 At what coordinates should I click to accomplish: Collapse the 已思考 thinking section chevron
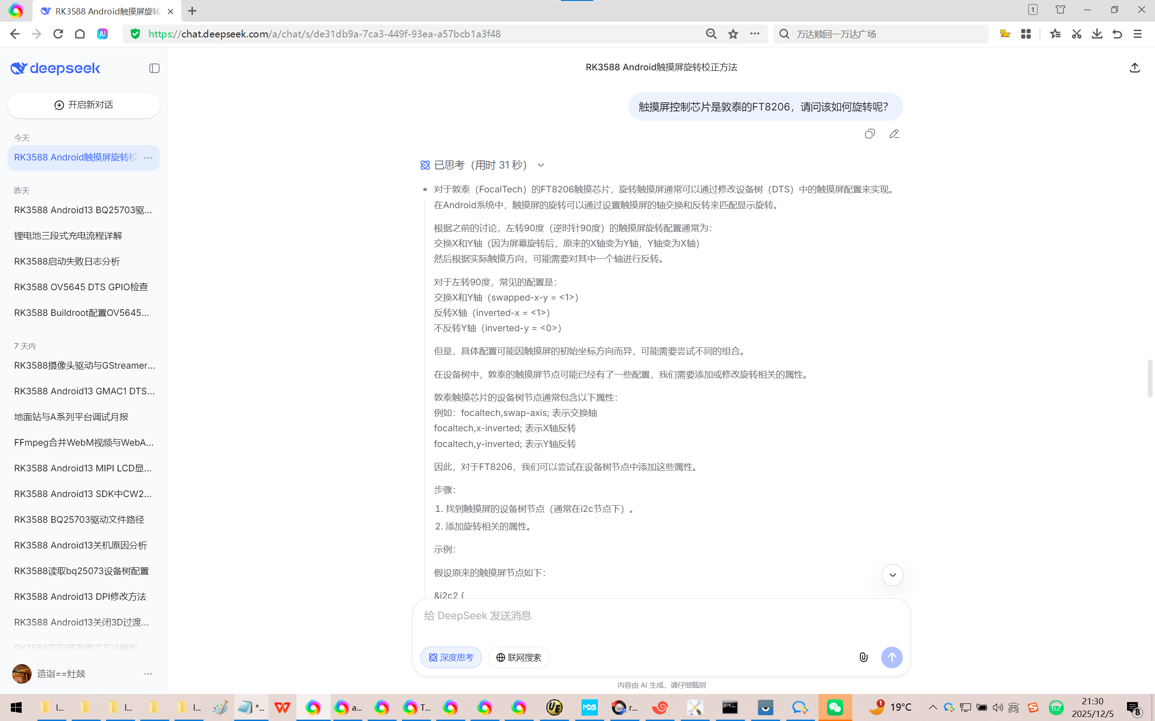(x=541, y=165)
